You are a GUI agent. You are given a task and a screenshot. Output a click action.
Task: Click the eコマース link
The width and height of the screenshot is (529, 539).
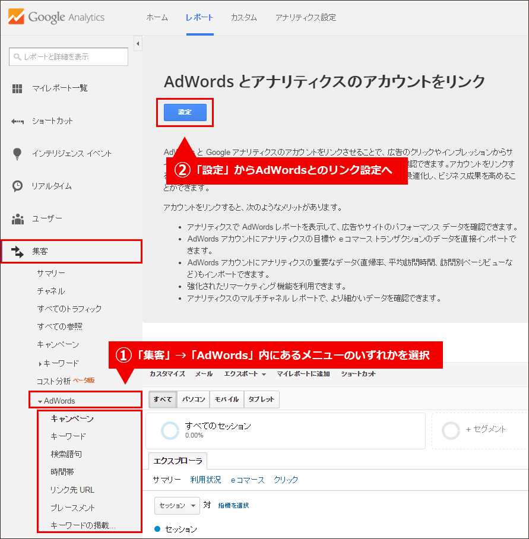248,480
